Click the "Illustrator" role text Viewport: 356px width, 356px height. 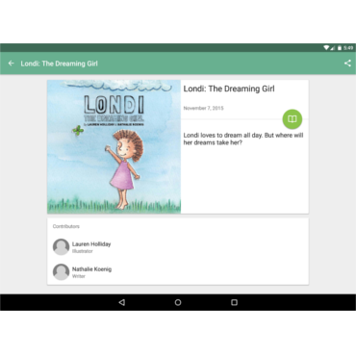pyautogui.click(x=83, y=251)
